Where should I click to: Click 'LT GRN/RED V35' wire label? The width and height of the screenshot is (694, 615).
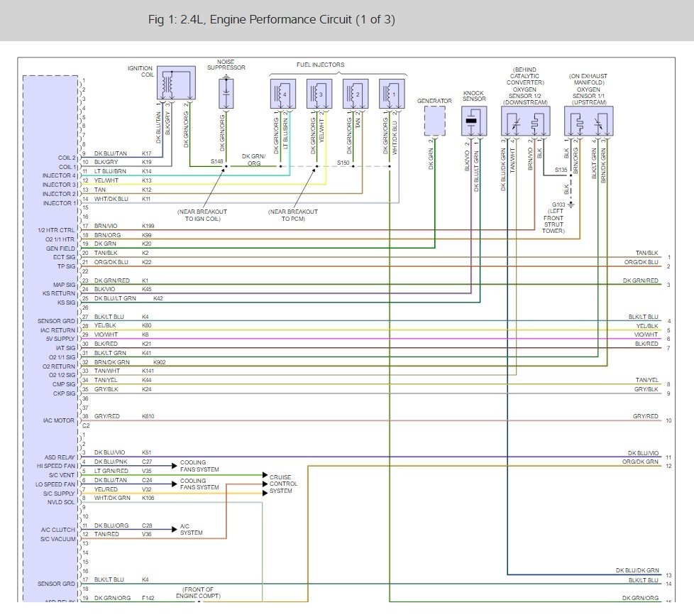[123, 471]
